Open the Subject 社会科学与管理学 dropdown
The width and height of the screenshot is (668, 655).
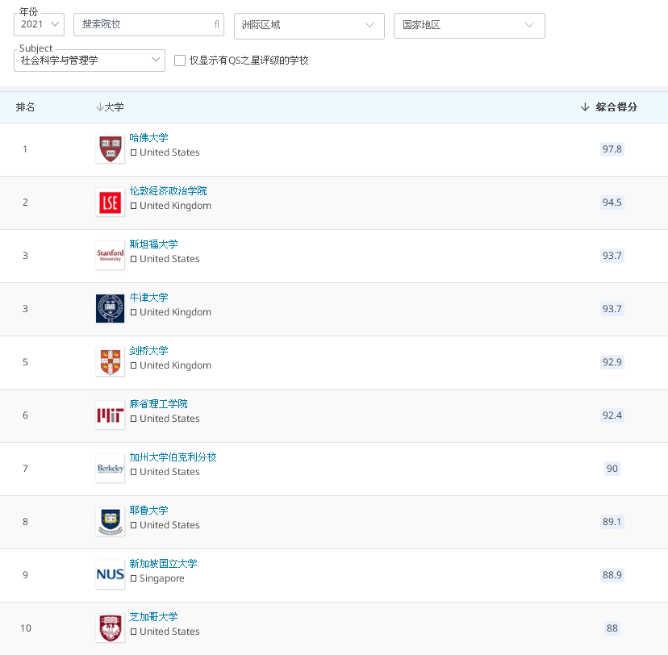point(90,60)
